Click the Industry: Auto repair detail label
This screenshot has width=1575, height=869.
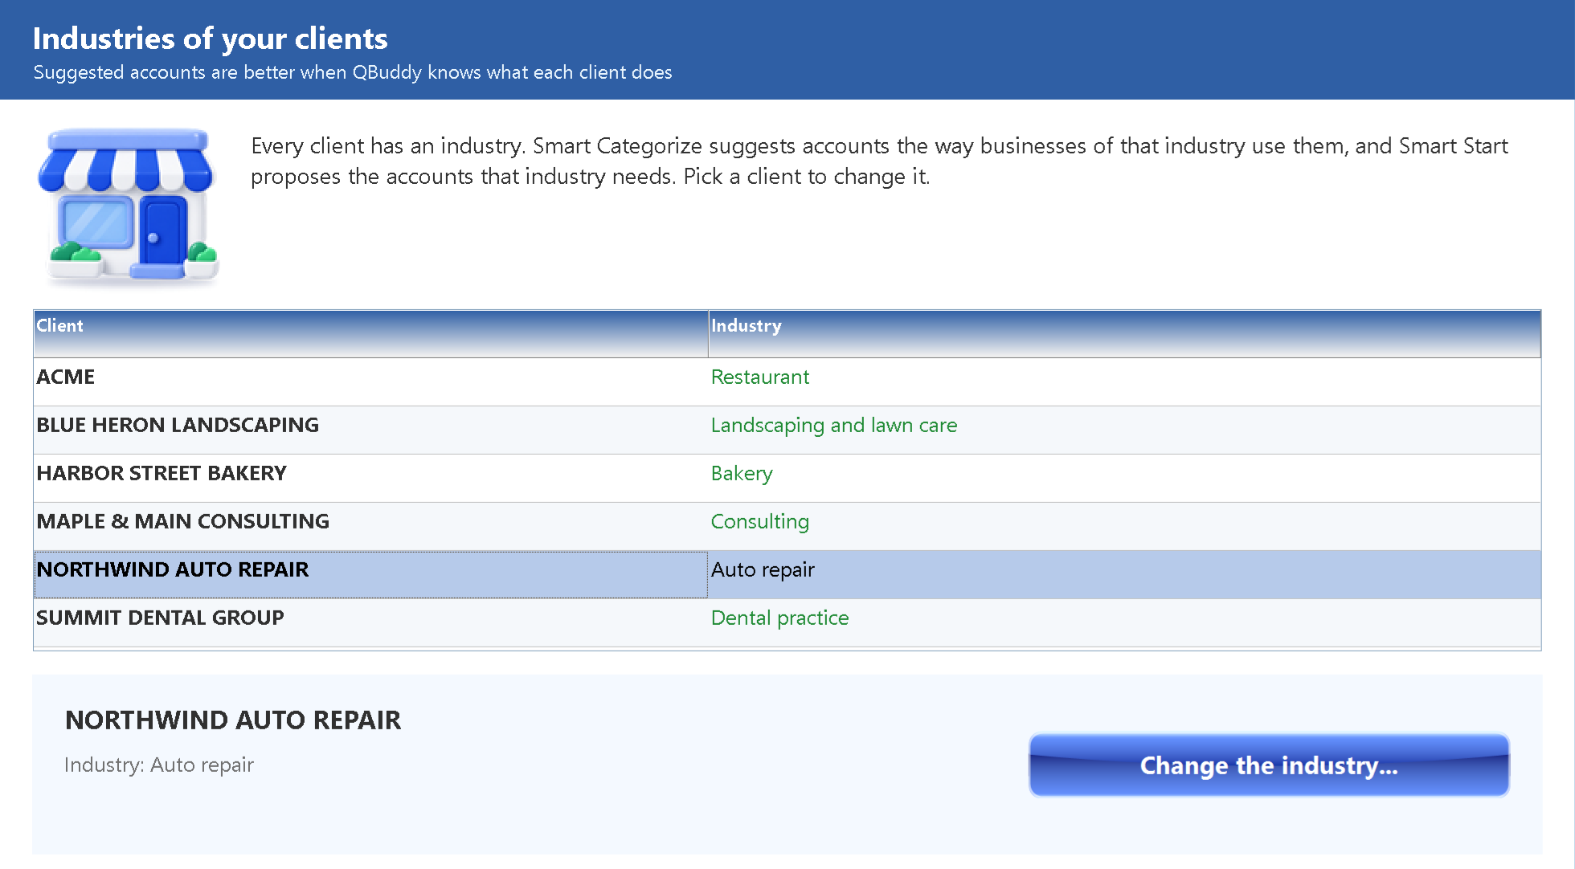(159, 765)
